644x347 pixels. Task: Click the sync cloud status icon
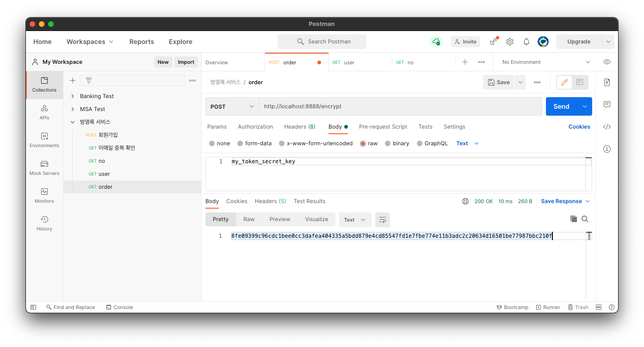tap(436, 42)
